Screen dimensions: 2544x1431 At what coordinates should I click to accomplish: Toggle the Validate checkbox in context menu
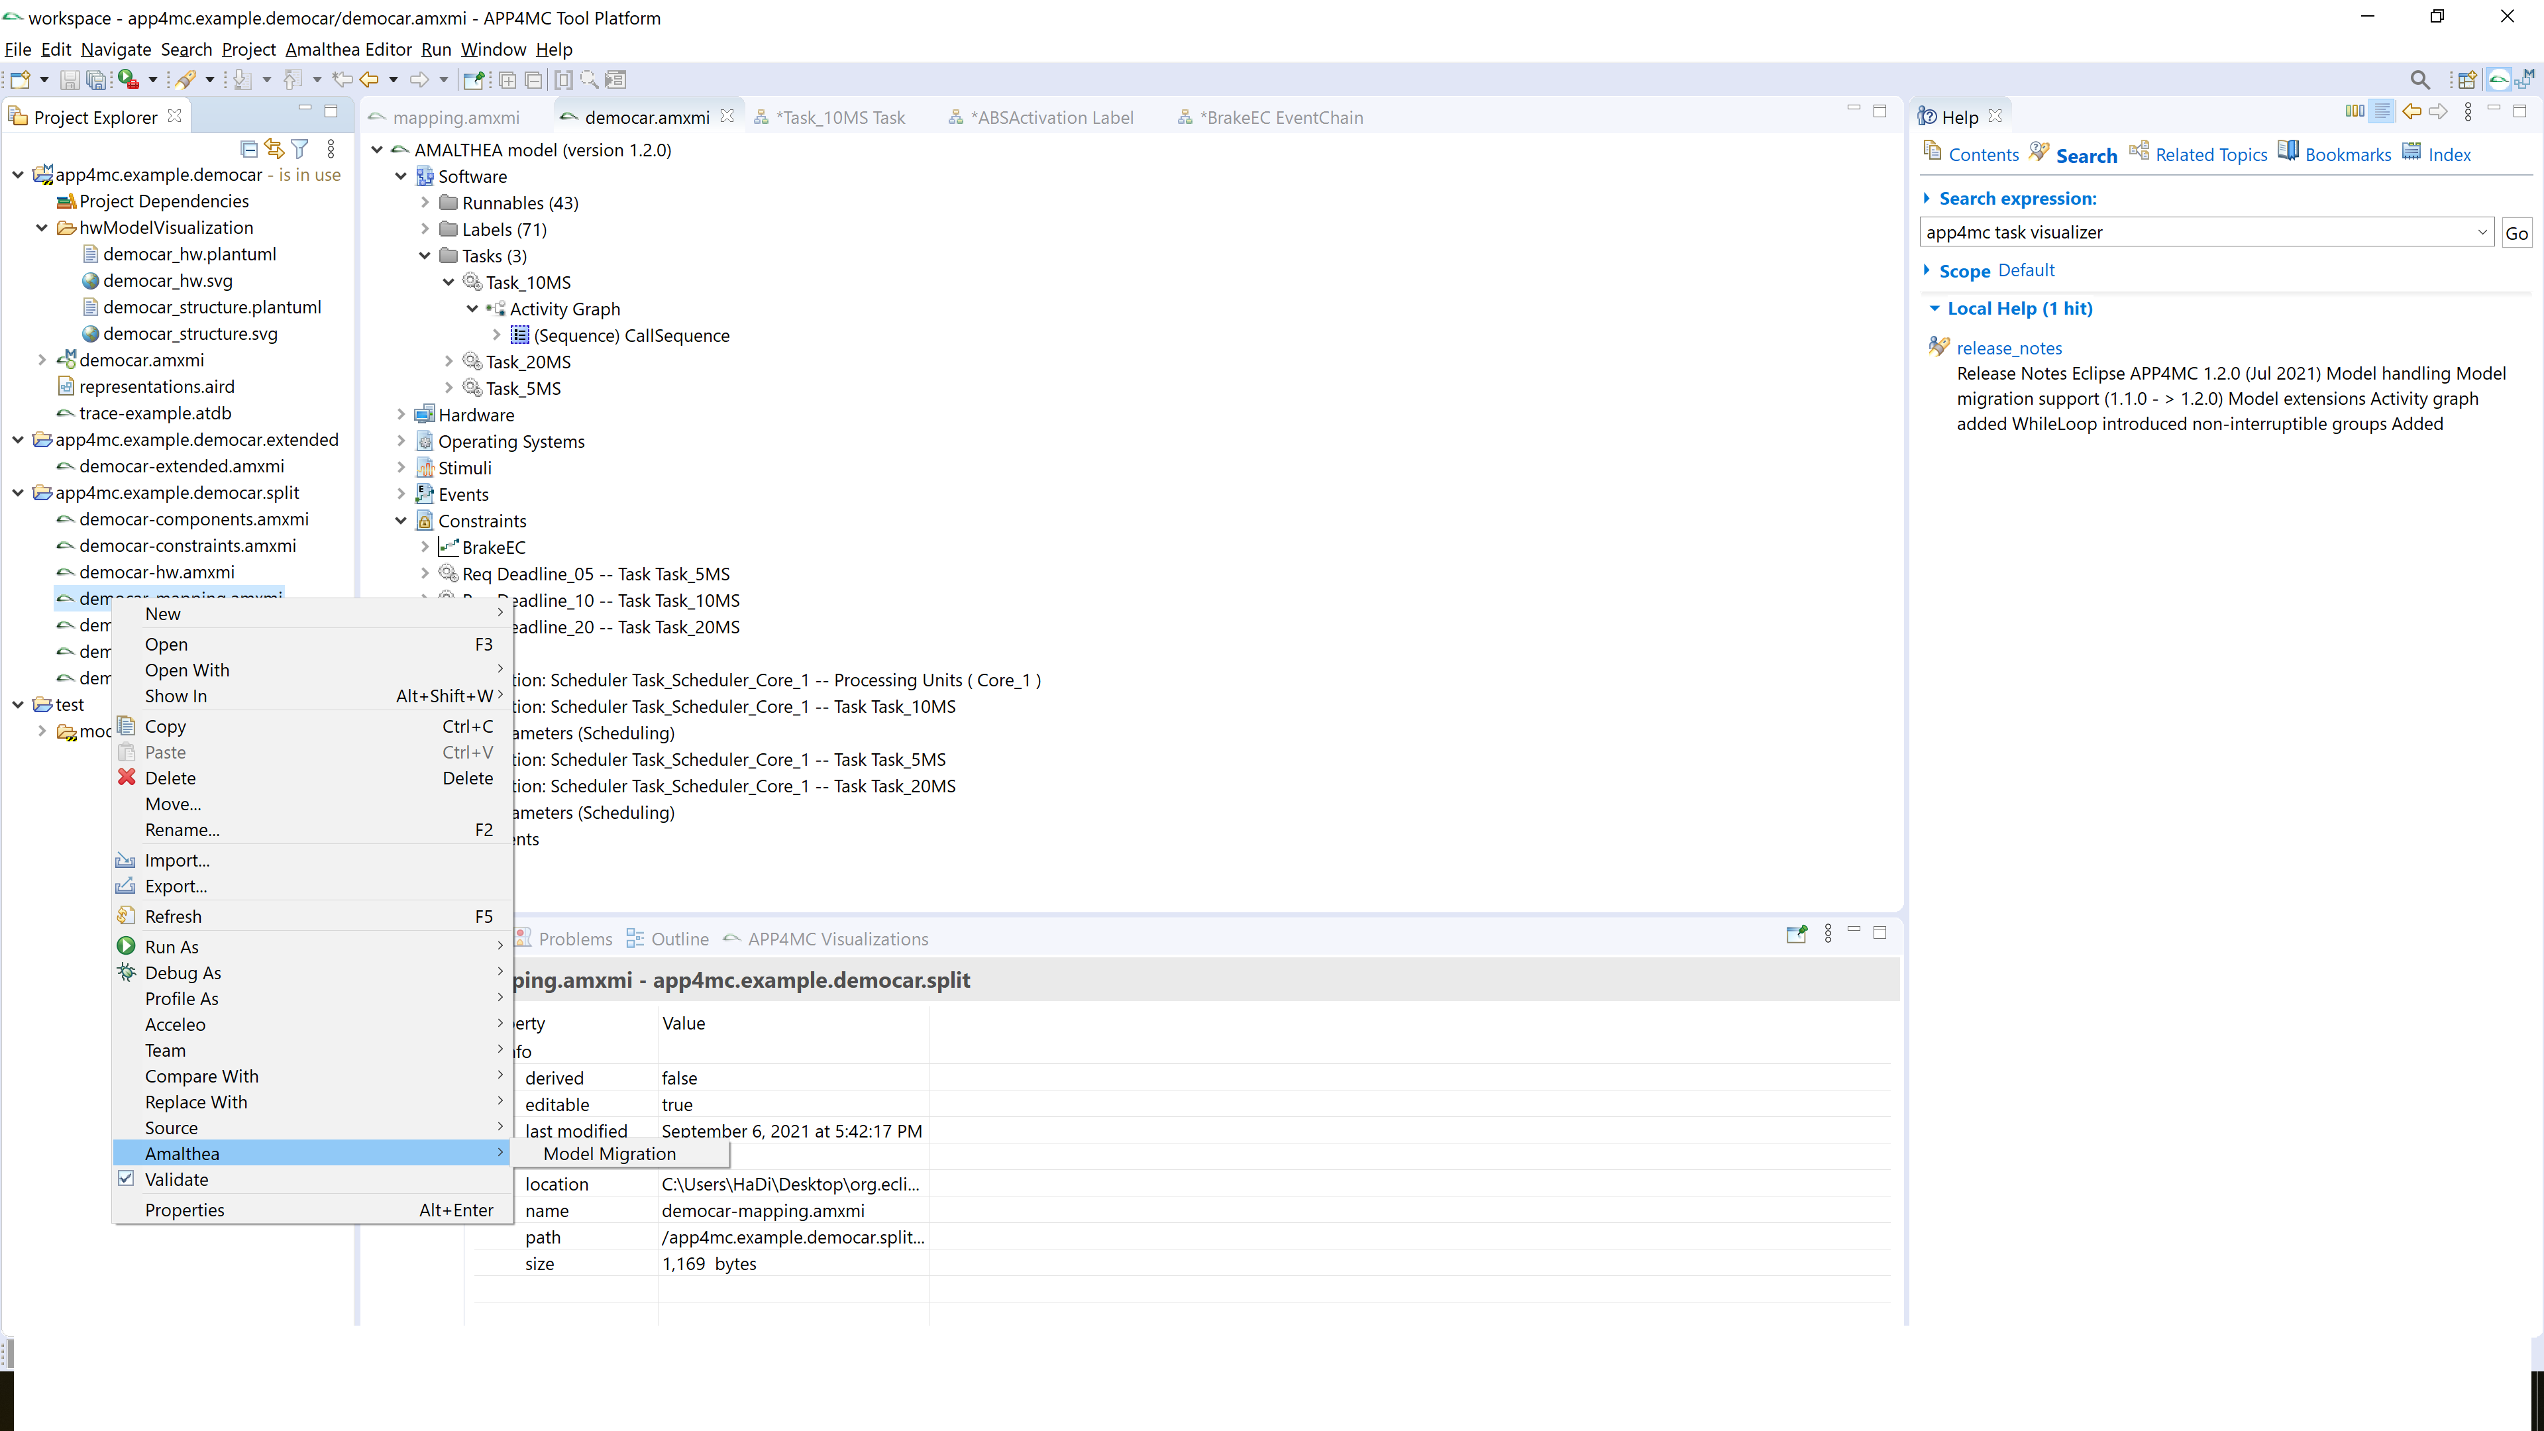pos(127,1178)
